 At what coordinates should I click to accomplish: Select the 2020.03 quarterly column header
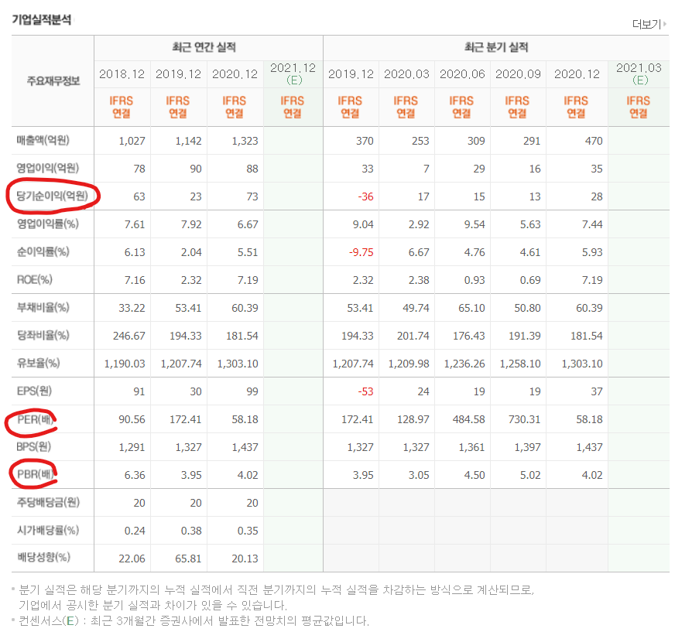pos(406,74)
